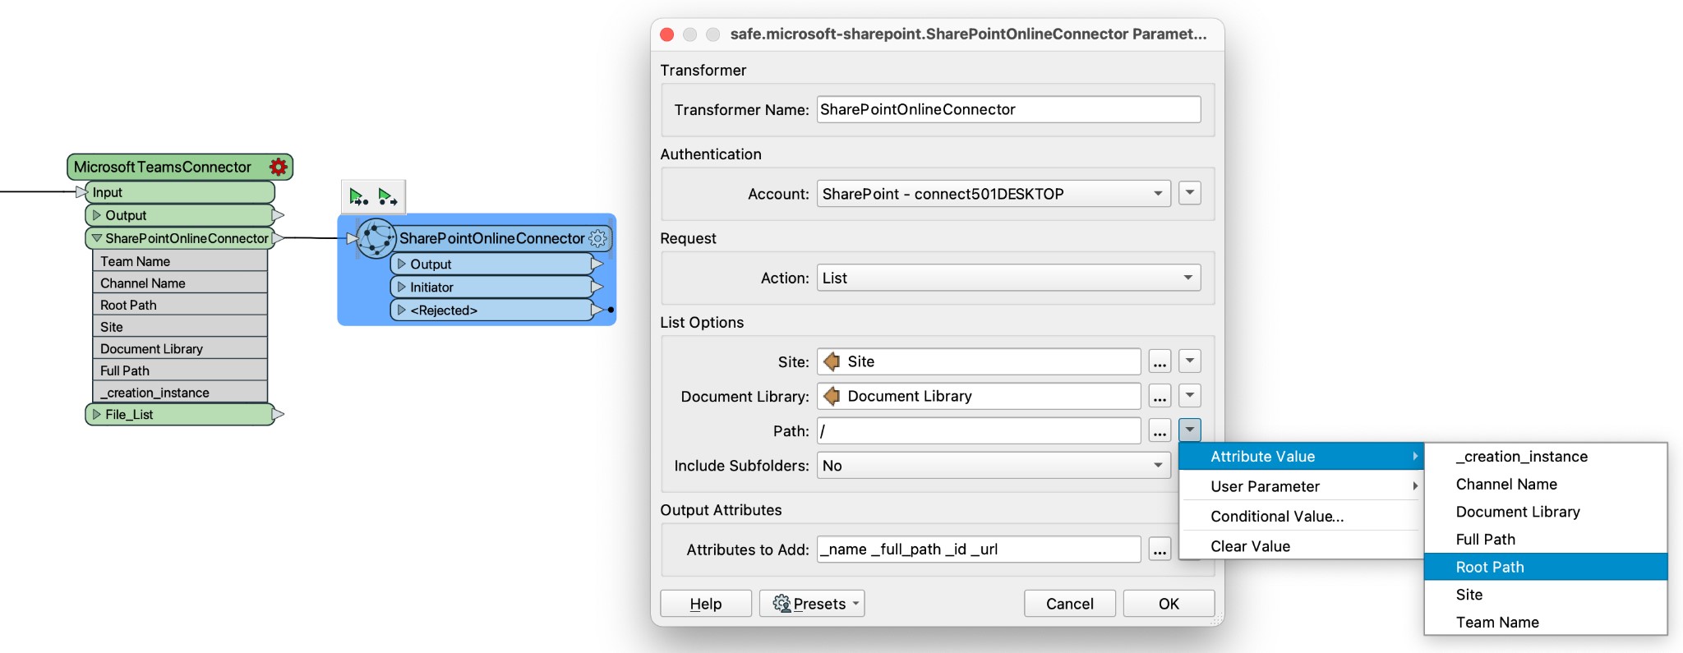This screenshot has width=1683, height=653.
Task: Click the File_List output port connector
Action: 279,415
